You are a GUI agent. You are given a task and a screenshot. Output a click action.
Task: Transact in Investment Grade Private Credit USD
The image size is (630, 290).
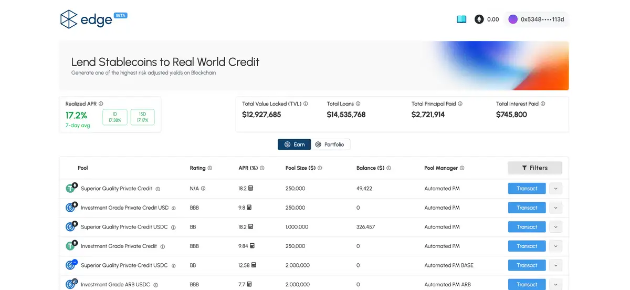527,208
